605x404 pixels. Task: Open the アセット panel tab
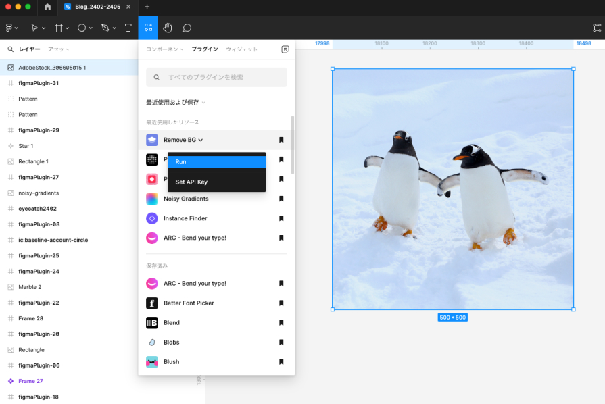pyautogui.click(x=58, y=49)
